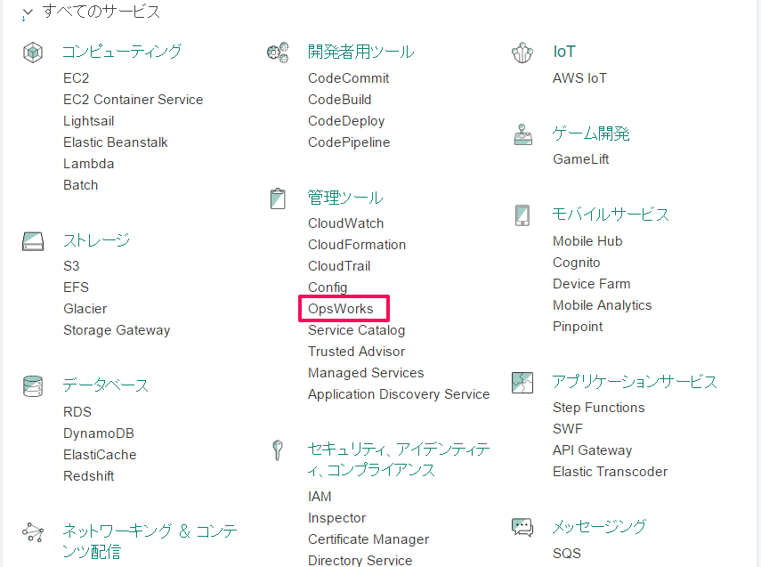This screenshot has width=761, height=567.
Task: Open Inspector
Action: click(x=336, y=518)
